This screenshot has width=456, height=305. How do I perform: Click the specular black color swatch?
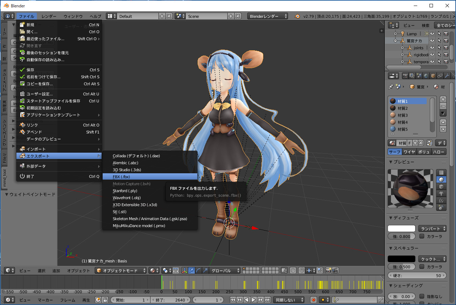tap(401, 259)
